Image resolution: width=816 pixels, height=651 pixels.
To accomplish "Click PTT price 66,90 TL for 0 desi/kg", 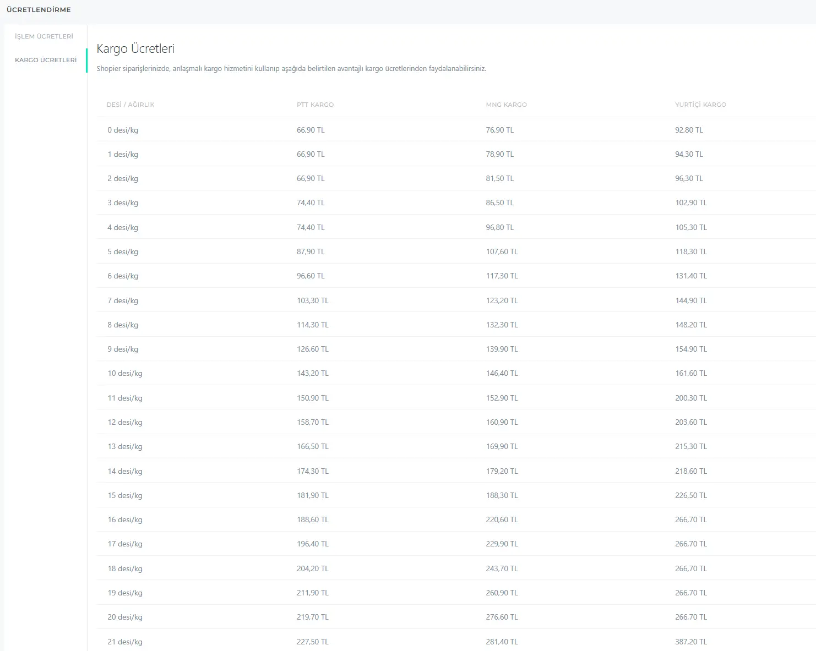I will pos(311,130).
